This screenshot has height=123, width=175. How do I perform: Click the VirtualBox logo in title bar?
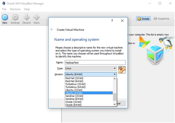click(x=4, y=3)
